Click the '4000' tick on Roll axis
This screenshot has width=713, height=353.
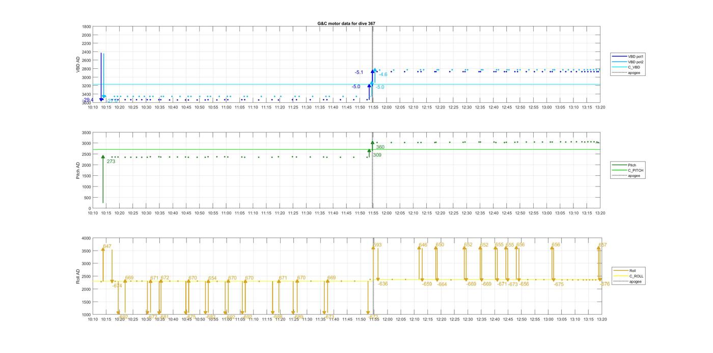pos(86,238)
